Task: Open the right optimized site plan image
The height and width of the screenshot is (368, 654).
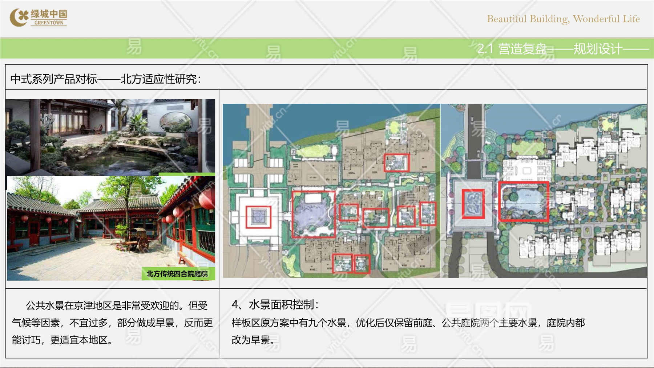Action: 544,191
